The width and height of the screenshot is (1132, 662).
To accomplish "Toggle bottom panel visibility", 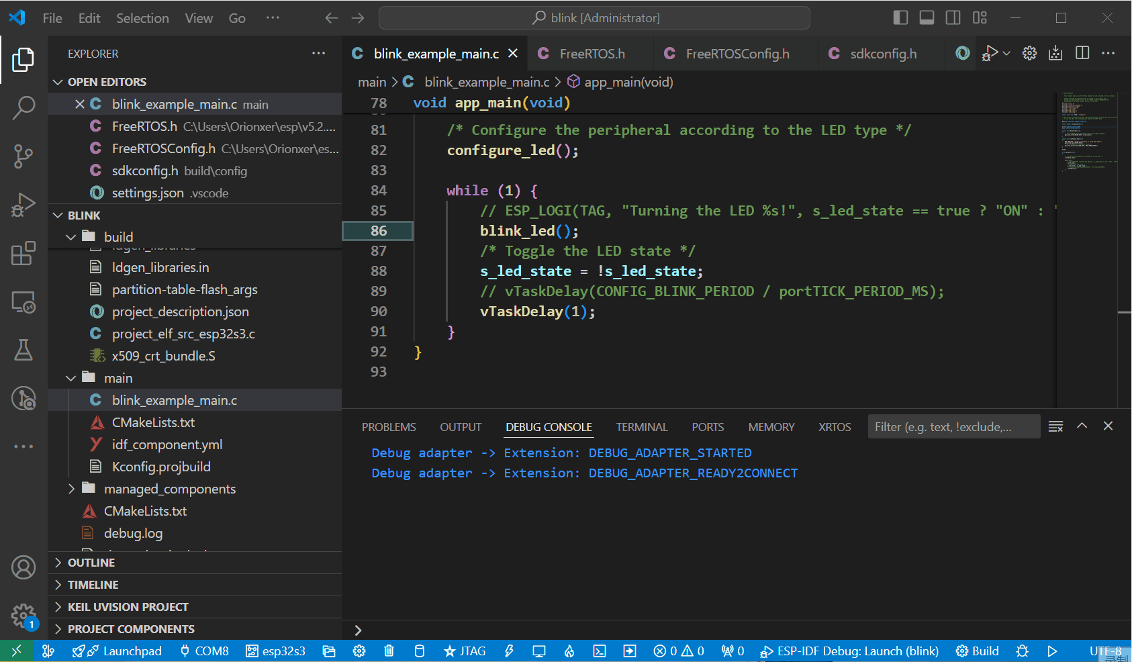I will 927,17.
